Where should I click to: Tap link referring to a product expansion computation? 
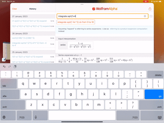[128, 29]
